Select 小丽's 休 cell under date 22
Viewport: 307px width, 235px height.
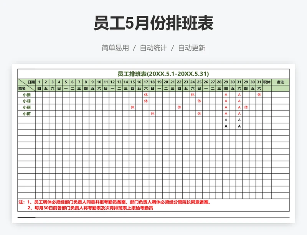click(179, 107)
